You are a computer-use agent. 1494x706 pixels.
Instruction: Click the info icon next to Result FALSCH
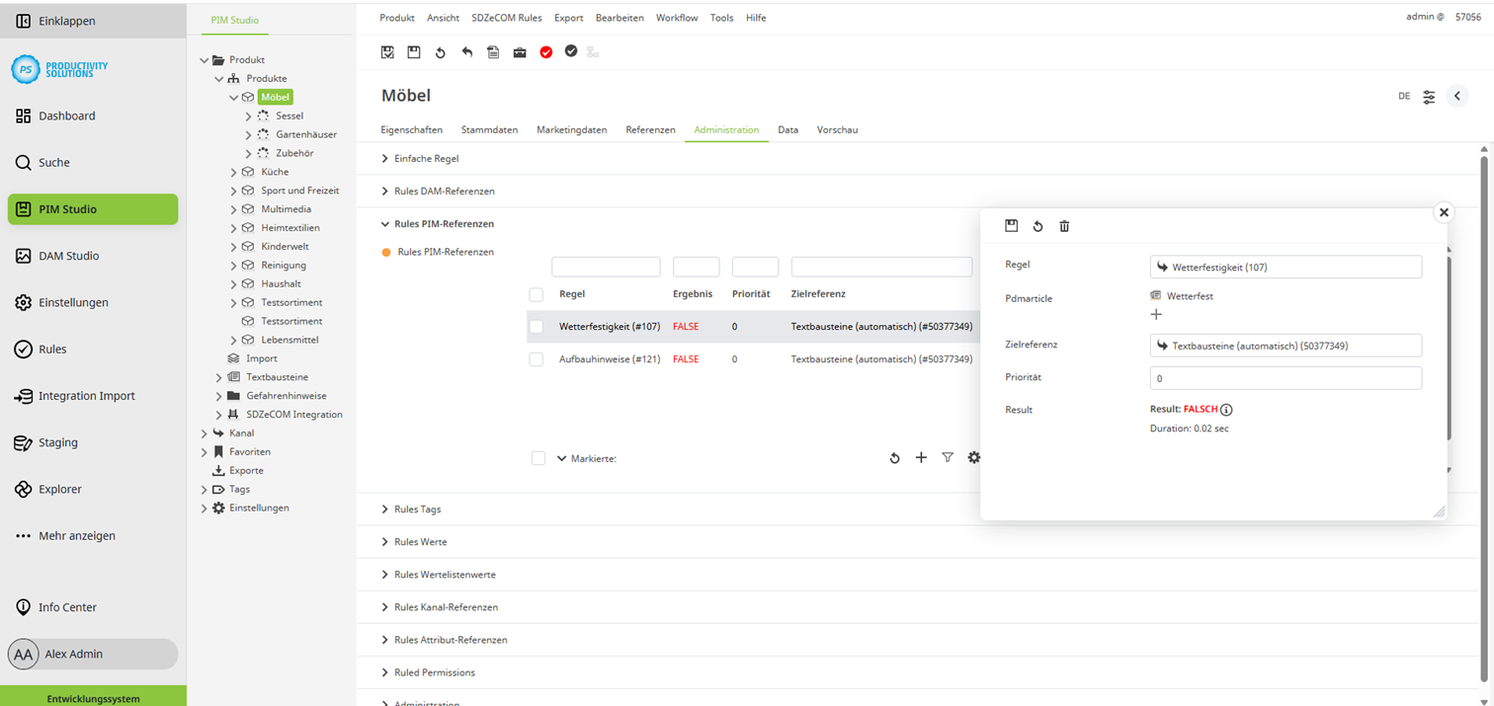point(1226,410)
